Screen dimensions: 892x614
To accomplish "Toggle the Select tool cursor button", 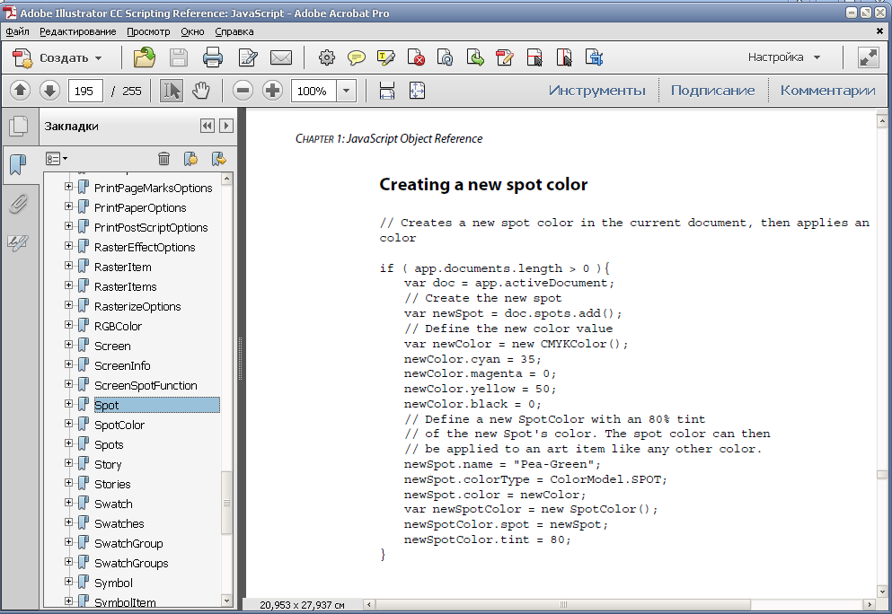I will (x=171, y=91).
